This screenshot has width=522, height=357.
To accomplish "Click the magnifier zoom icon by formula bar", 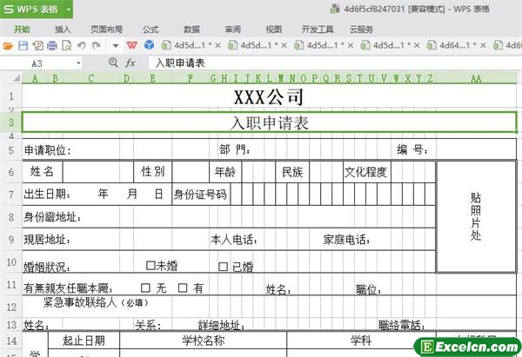I will [x=113, y=63].
